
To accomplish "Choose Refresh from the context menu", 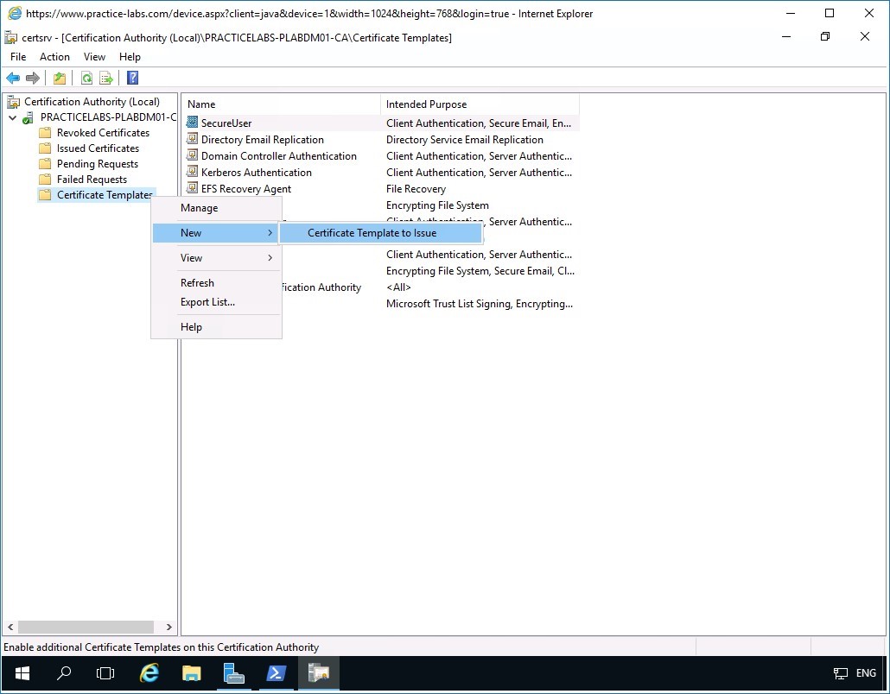I will (197, 282).
